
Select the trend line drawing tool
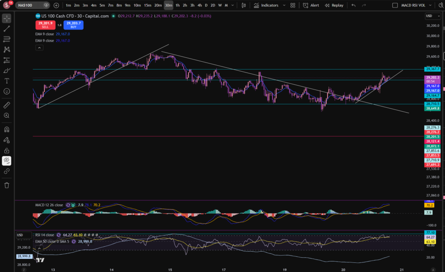pyautogui.click(x=7, y=29)
